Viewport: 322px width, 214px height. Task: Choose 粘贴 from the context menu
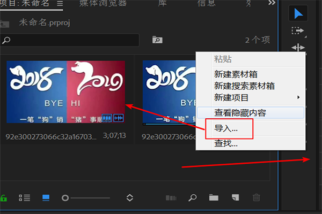tap(223, 59)
